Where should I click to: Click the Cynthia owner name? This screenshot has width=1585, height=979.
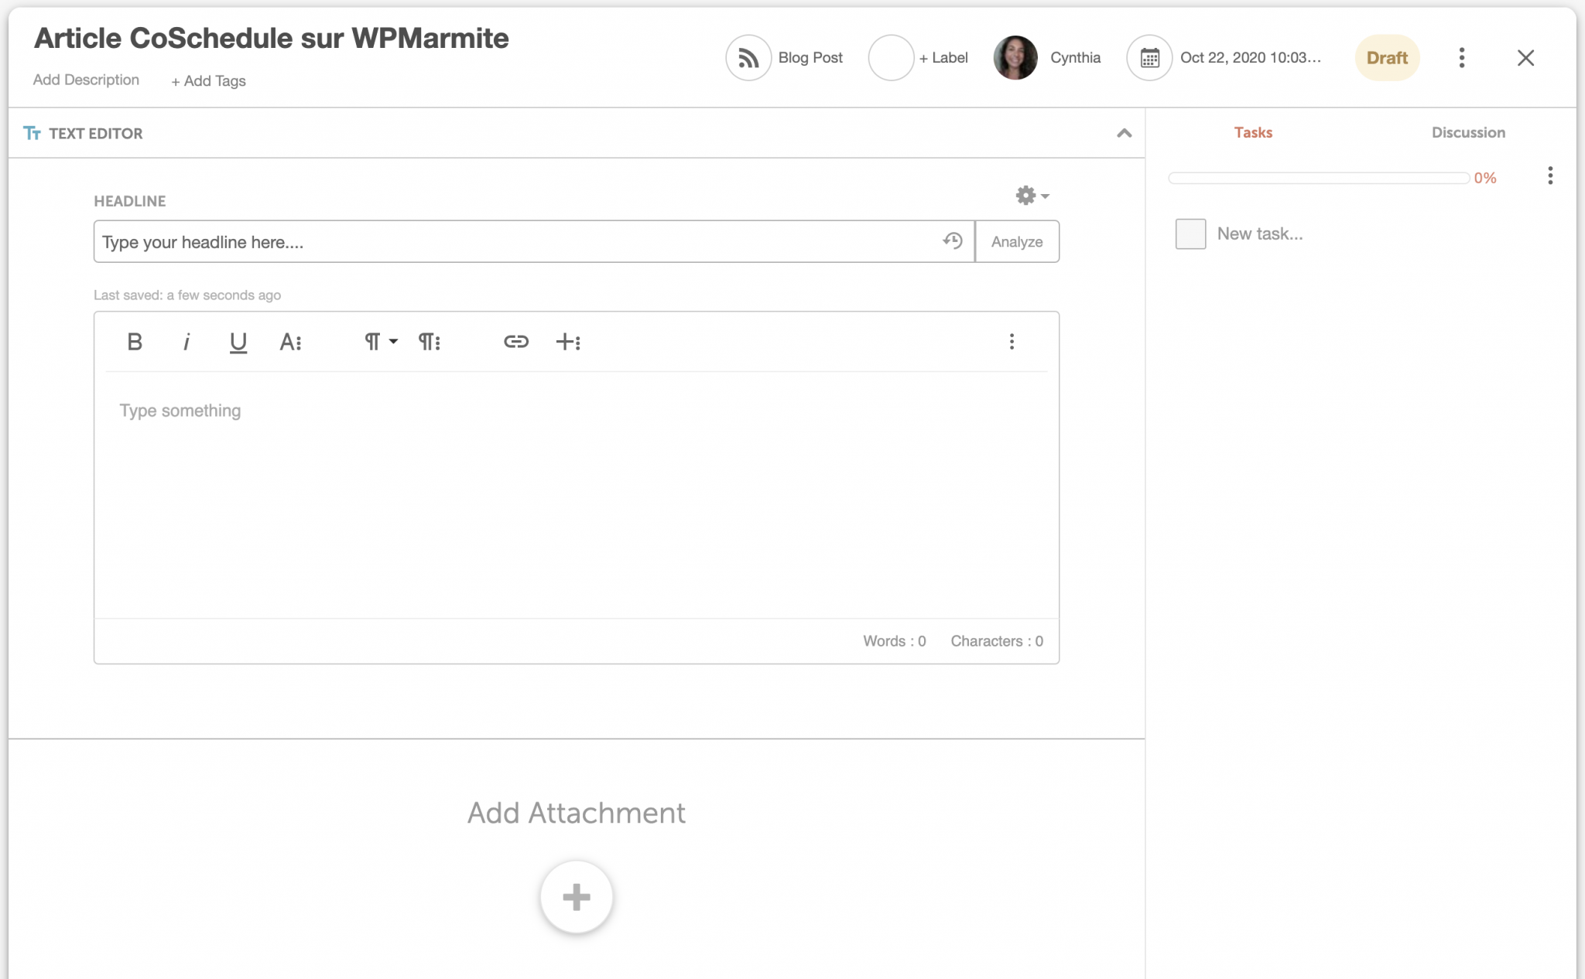[x=1075, y=58]
